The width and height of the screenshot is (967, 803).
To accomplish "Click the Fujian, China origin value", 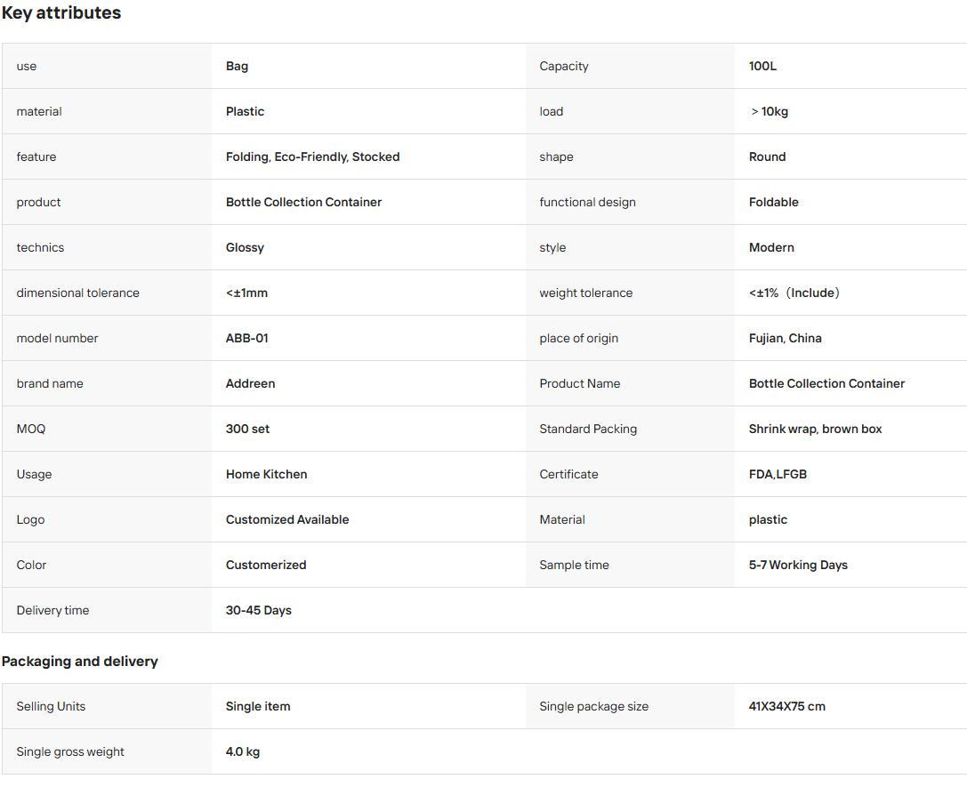I will (x=785, y=338).
